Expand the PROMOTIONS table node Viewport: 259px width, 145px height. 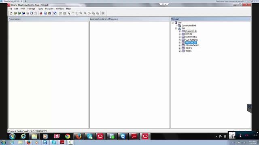click(x=180, y=46)
